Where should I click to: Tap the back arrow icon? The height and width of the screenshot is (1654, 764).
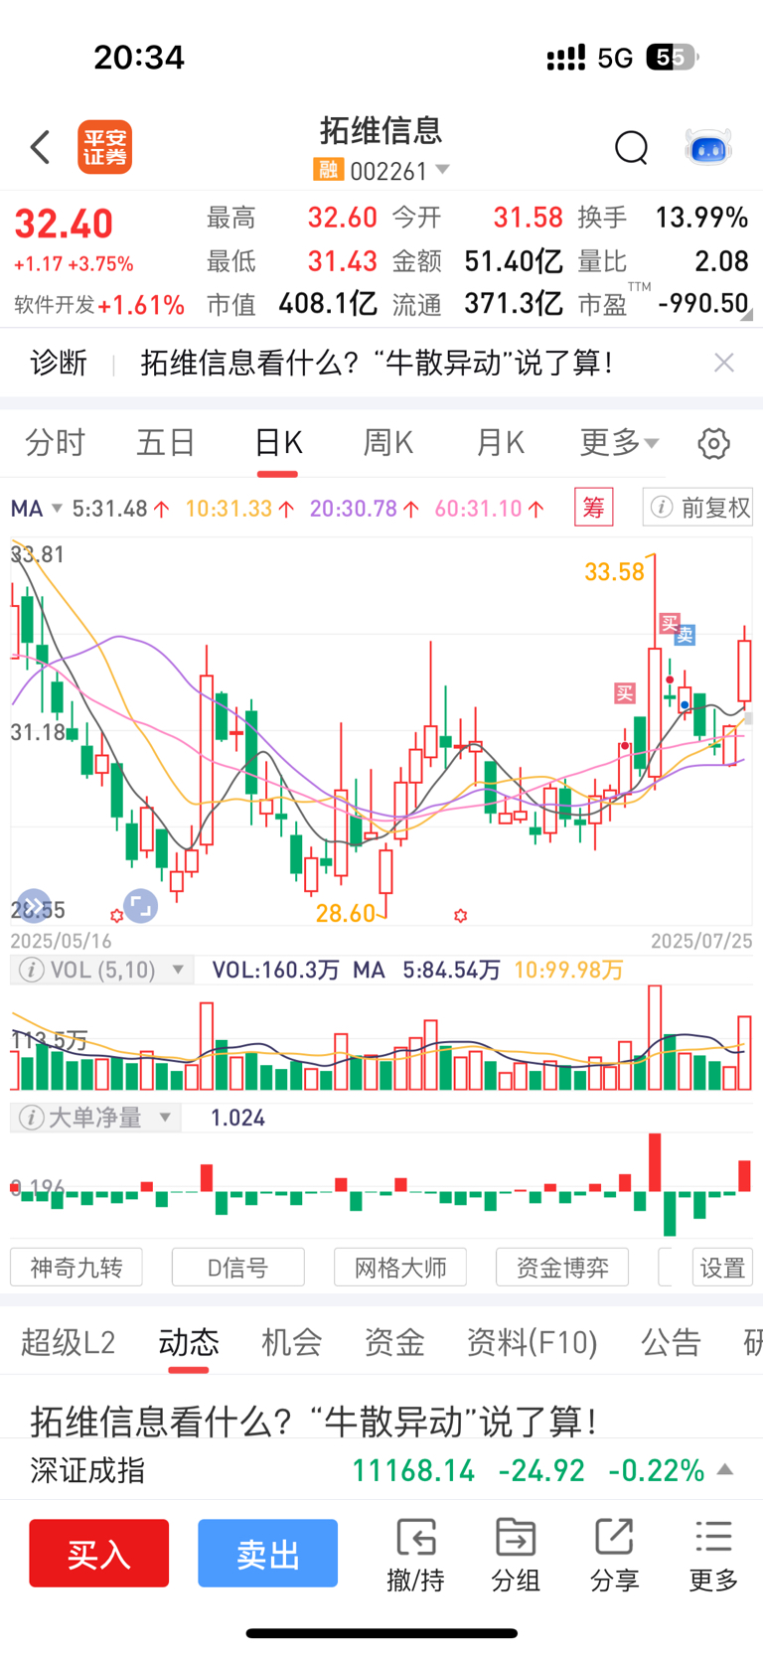point(40,147)
